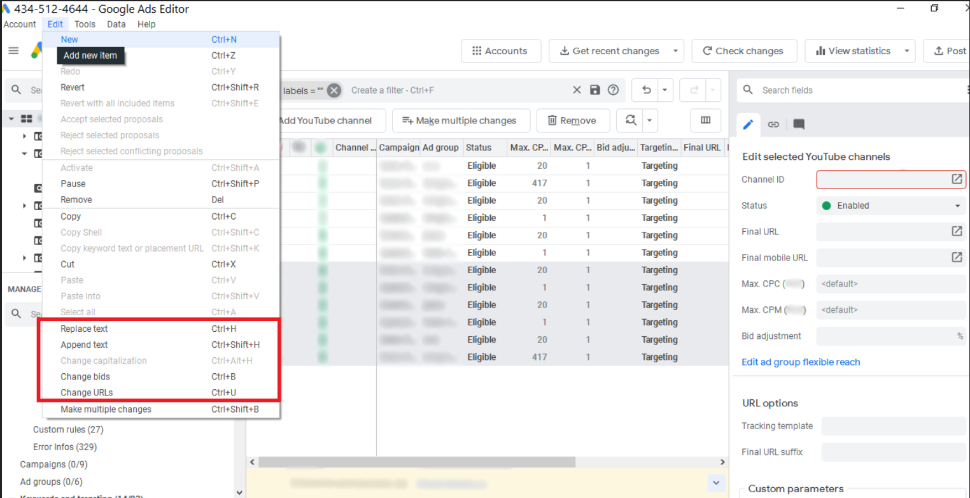Screen dimensions: 970x498
Task: Click the Check changes button
Action: (743, 51)
